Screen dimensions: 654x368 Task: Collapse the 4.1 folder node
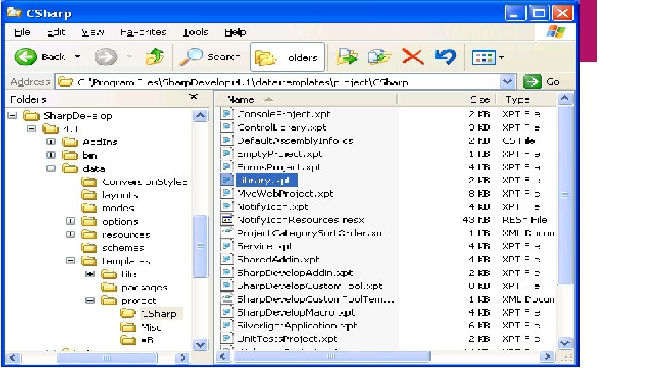click(32, 129)
